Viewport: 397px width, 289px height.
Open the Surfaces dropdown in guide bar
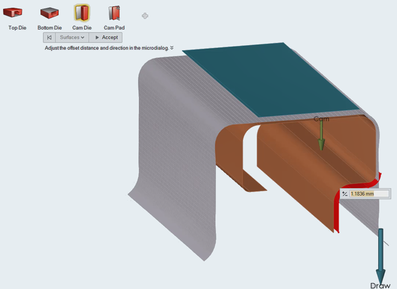pyautogui.click(x=72, y=38)
